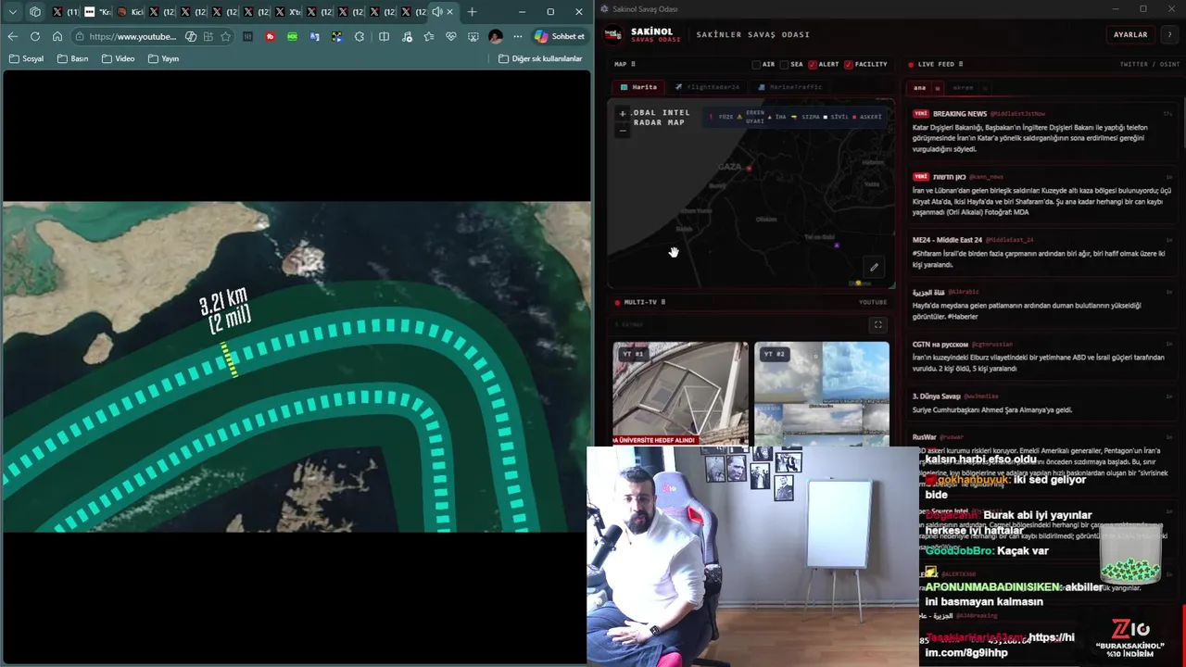Go to the browser home page
Image resolution: width=1186 pixels, height=667 pixels.
(x=57, y=36)
